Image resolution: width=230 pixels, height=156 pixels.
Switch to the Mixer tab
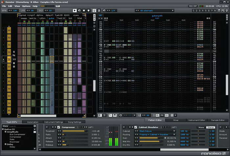point(176,120)
